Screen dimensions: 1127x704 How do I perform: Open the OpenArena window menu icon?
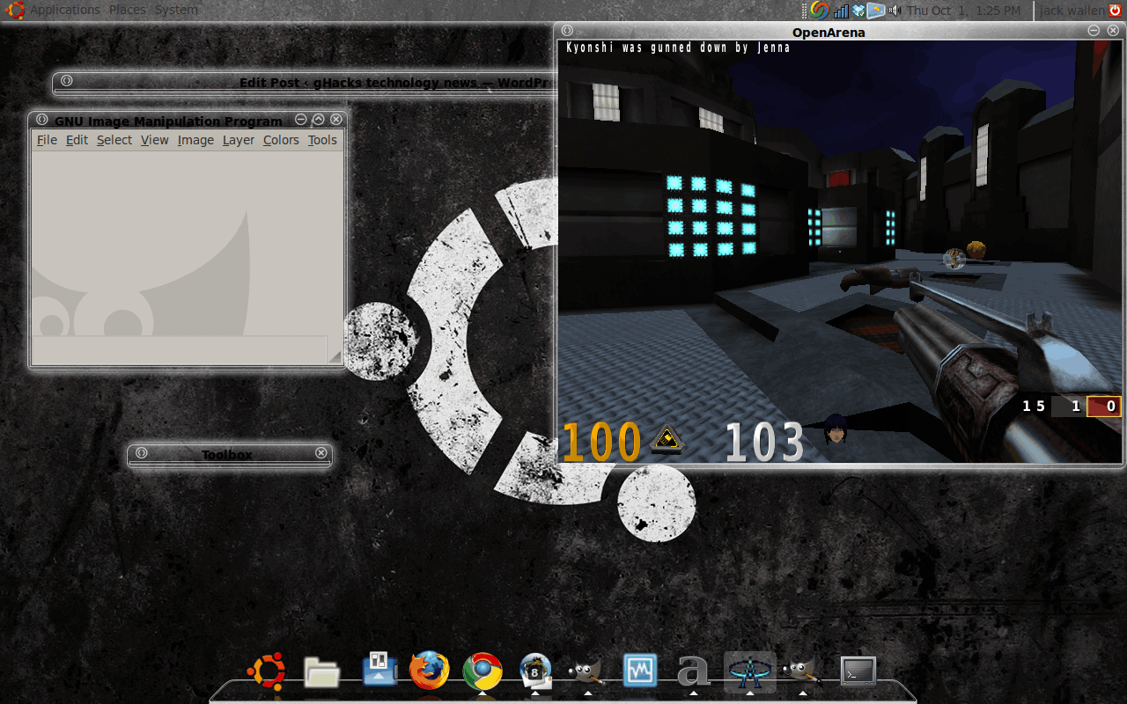(568, 31)
